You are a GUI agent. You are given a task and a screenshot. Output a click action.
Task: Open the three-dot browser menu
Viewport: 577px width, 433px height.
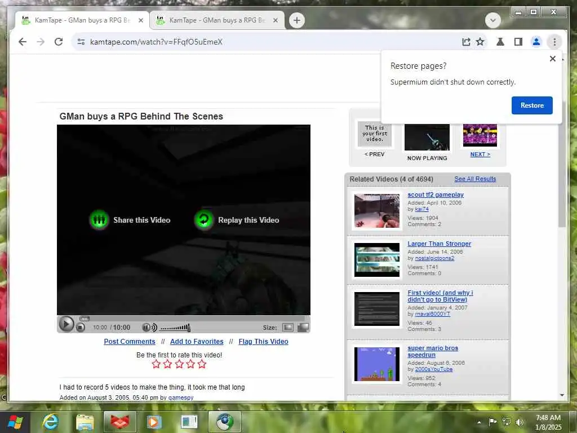(554, 42)
